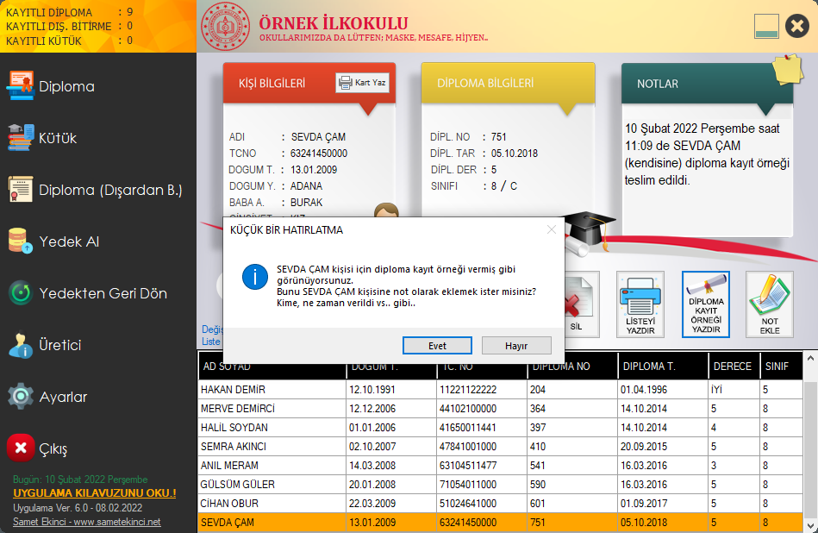The image size is (818, 533).
Task: Confirm the reminder by clicking Evet
Action: coord(437,345)
